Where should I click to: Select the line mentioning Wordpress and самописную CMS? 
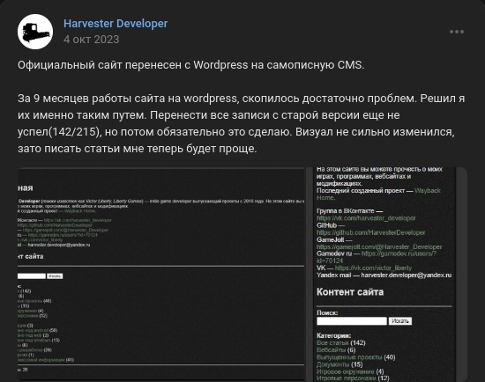(x=191, y=65)
